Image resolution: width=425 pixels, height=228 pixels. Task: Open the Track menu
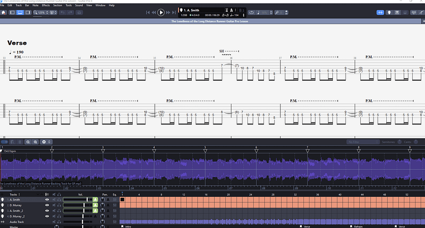click(19, 5)
